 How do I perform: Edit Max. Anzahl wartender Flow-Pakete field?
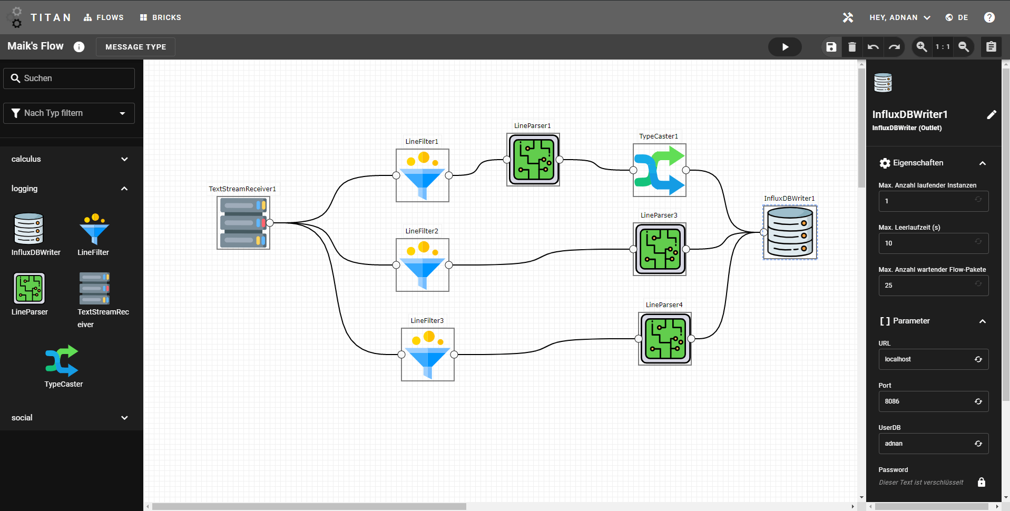tap(933, 286)
